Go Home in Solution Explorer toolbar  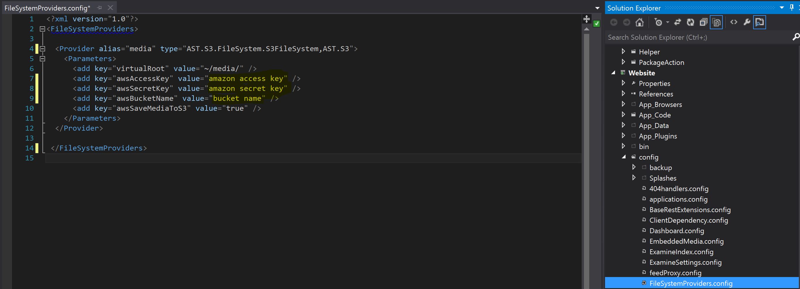tap(639, 22)
